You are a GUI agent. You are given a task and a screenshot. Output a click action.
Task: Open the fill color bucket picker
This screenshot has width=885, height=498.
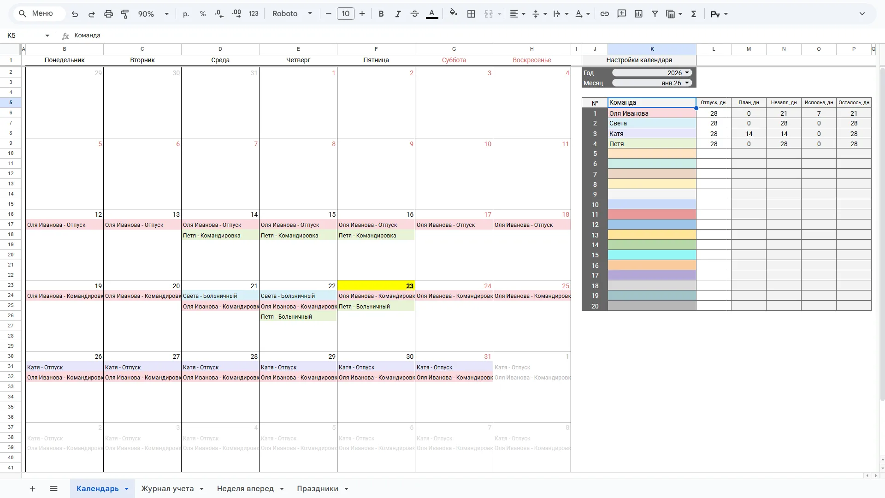click(x=454, y=13)
